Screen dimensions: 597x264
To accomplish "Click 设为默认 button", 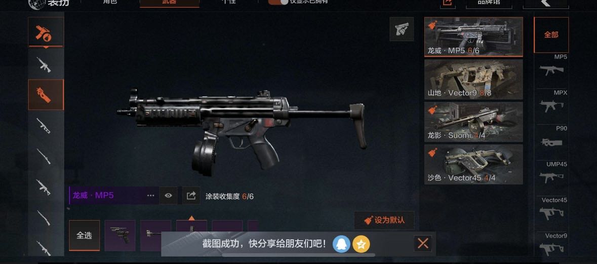I will click(384, 220).
